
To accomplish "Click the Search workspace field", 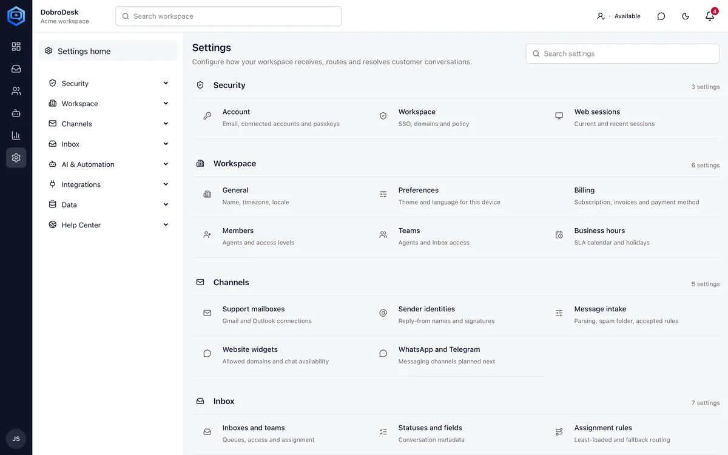I will click(x=228, y=16).
